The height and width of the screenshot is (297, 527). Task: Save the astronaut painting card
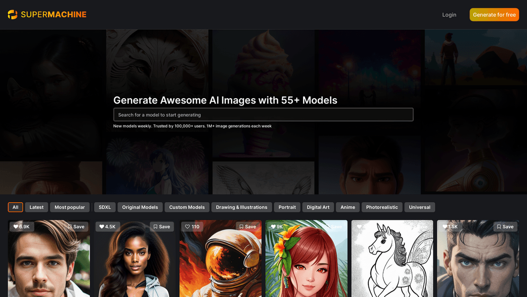[x=248, y=227]
